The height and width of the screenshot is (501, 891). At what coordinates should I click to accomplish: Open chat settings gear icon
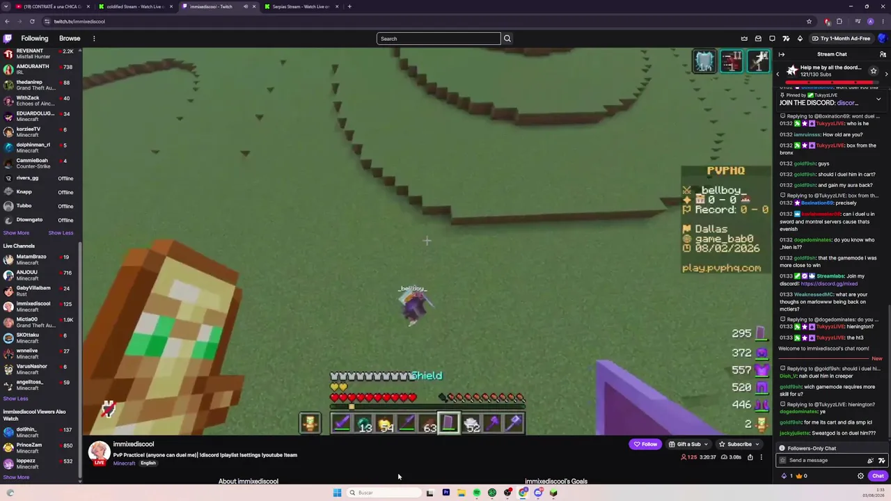coord(860,476)
